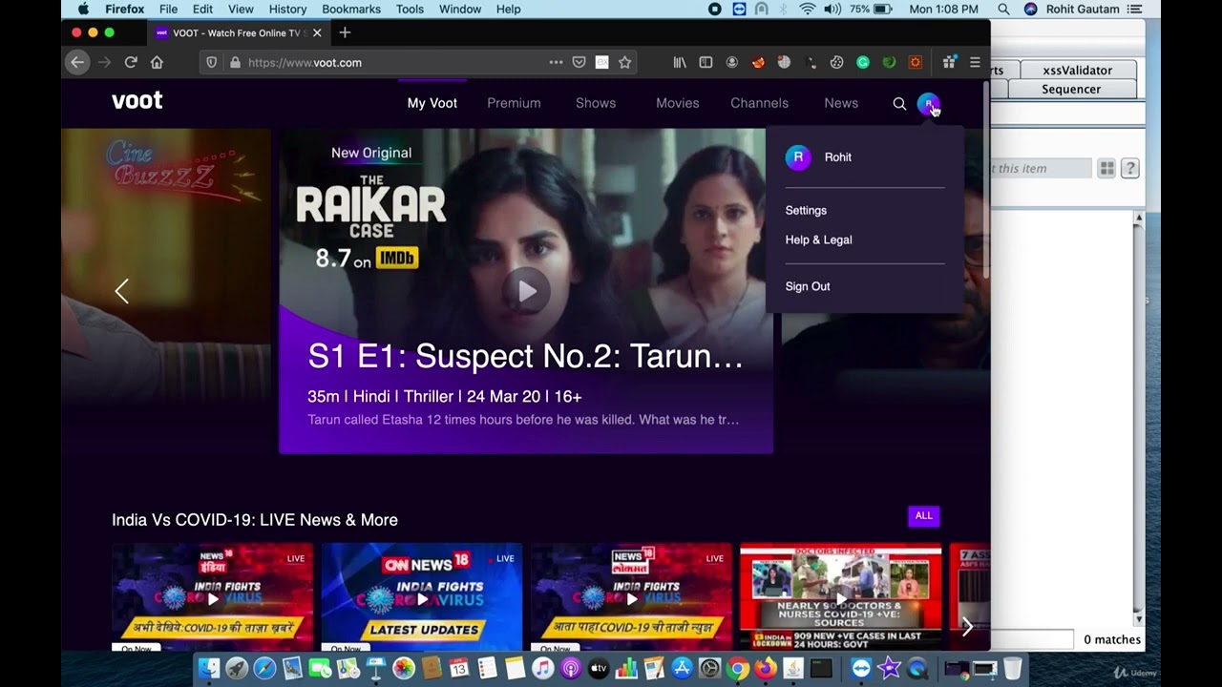The width and height of the screenshot is (1222, 687).
Task: Launch Terminal from the Dock
Action: point(821,668)
